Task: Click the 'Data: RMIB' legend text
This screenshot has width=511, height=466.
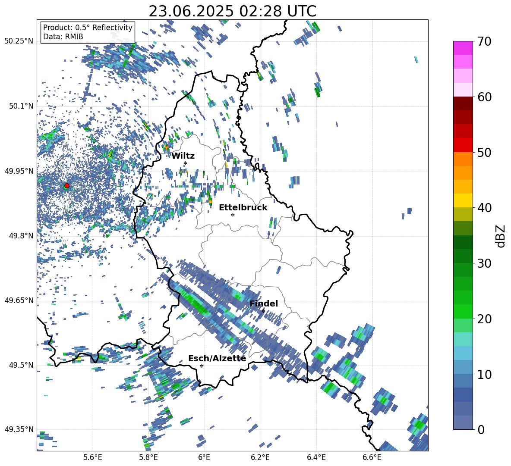Action: point(63,37)
